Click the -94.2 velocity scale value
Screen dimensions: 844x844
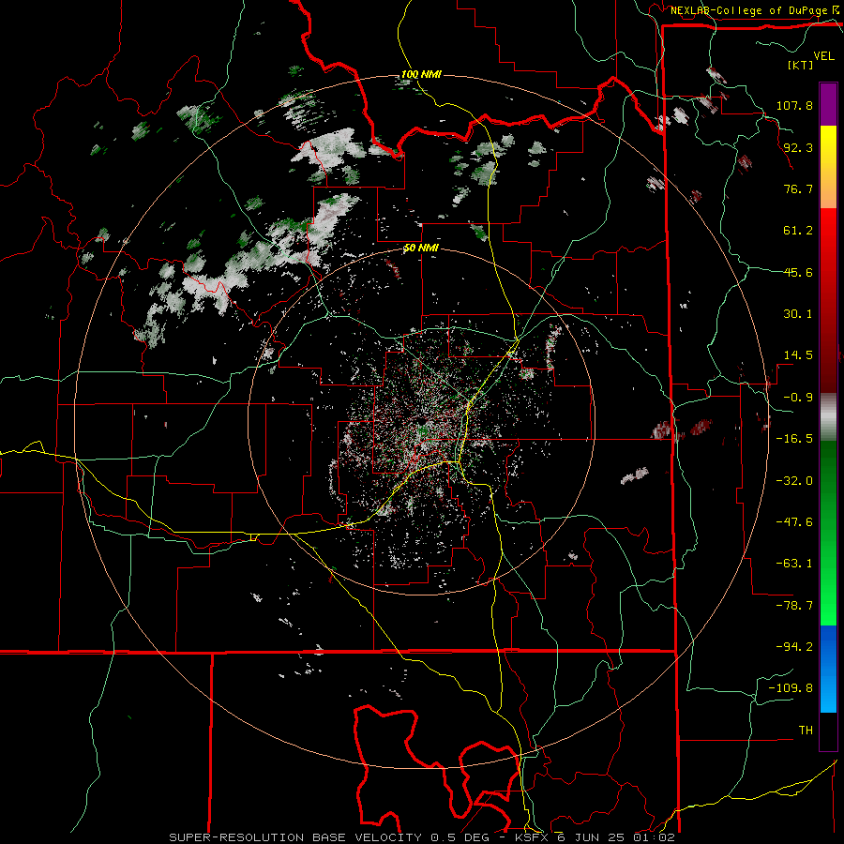point(794,647)
